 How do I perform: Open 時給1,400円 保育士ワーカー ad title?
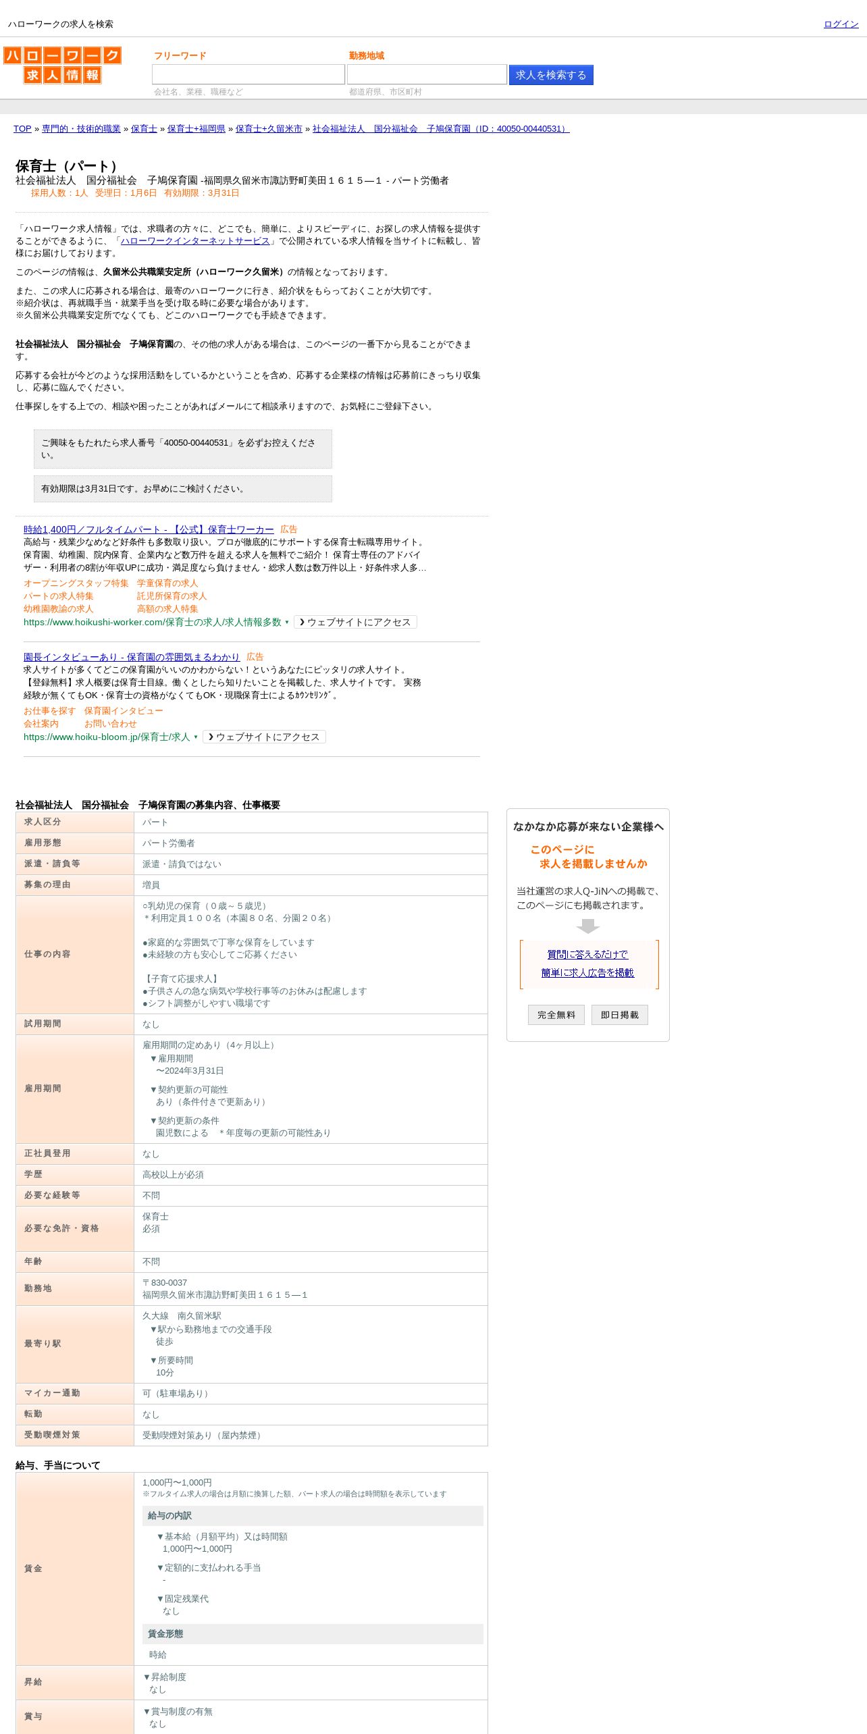coord(149,529)
